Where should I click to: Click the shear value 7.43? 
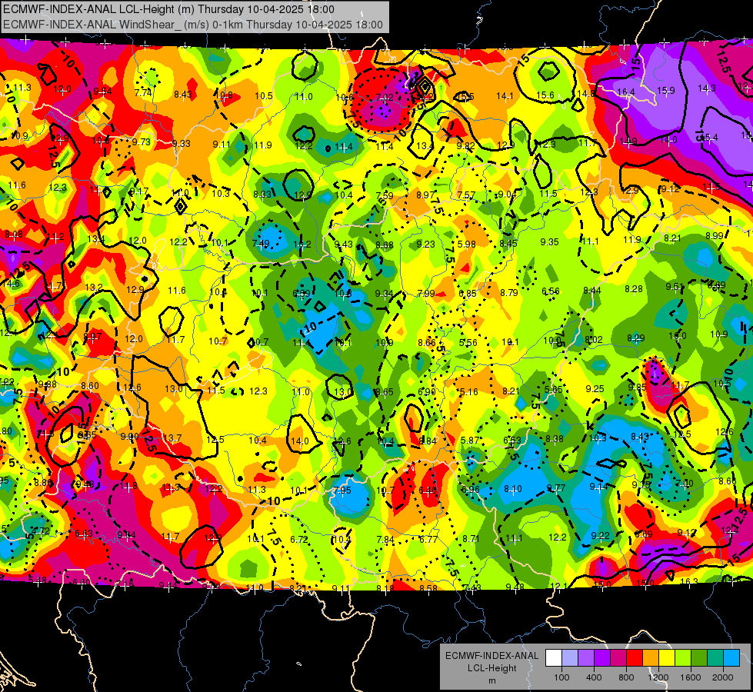tap(471, 587)
